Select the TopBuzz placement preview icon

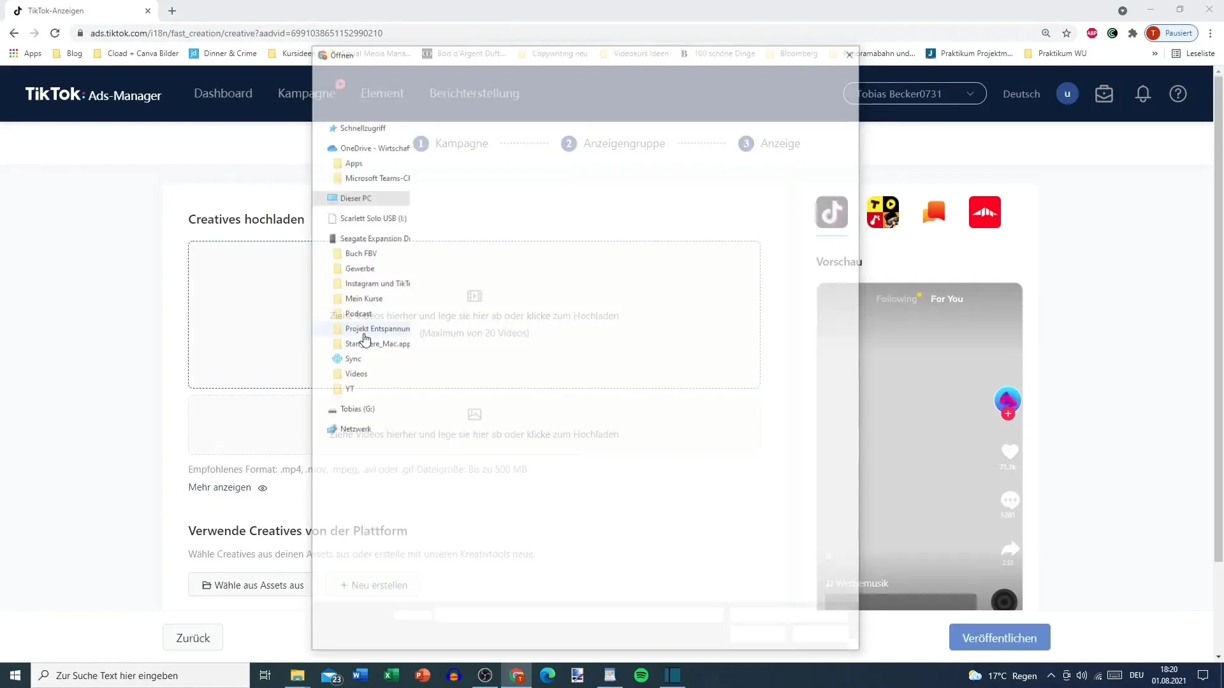click(x=882, y=212)
